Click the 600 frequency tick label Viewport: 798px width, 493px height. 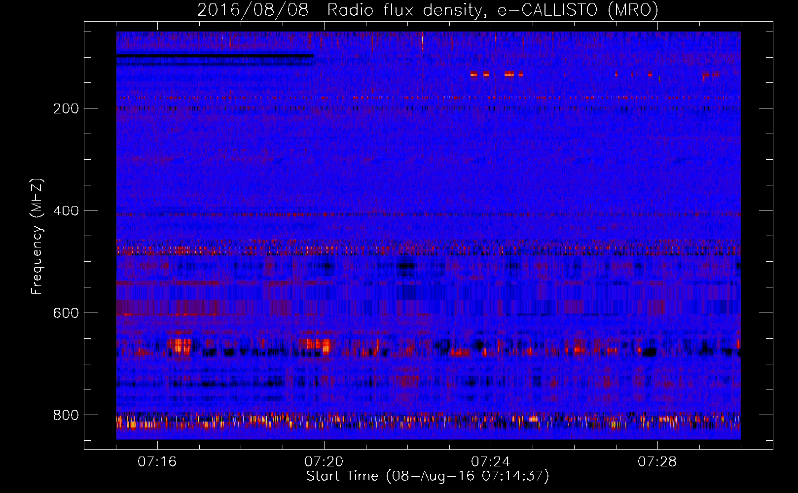click(x=66, y=314)
